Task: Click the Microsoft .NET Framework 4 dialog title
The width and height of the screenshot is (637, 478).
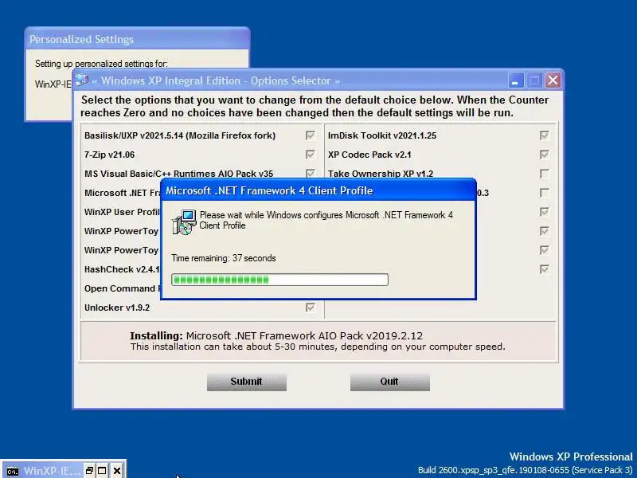Action: (269, 190)
